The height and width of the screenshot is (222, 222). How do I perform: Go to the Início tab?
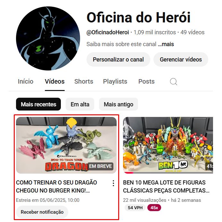[26, 82]
